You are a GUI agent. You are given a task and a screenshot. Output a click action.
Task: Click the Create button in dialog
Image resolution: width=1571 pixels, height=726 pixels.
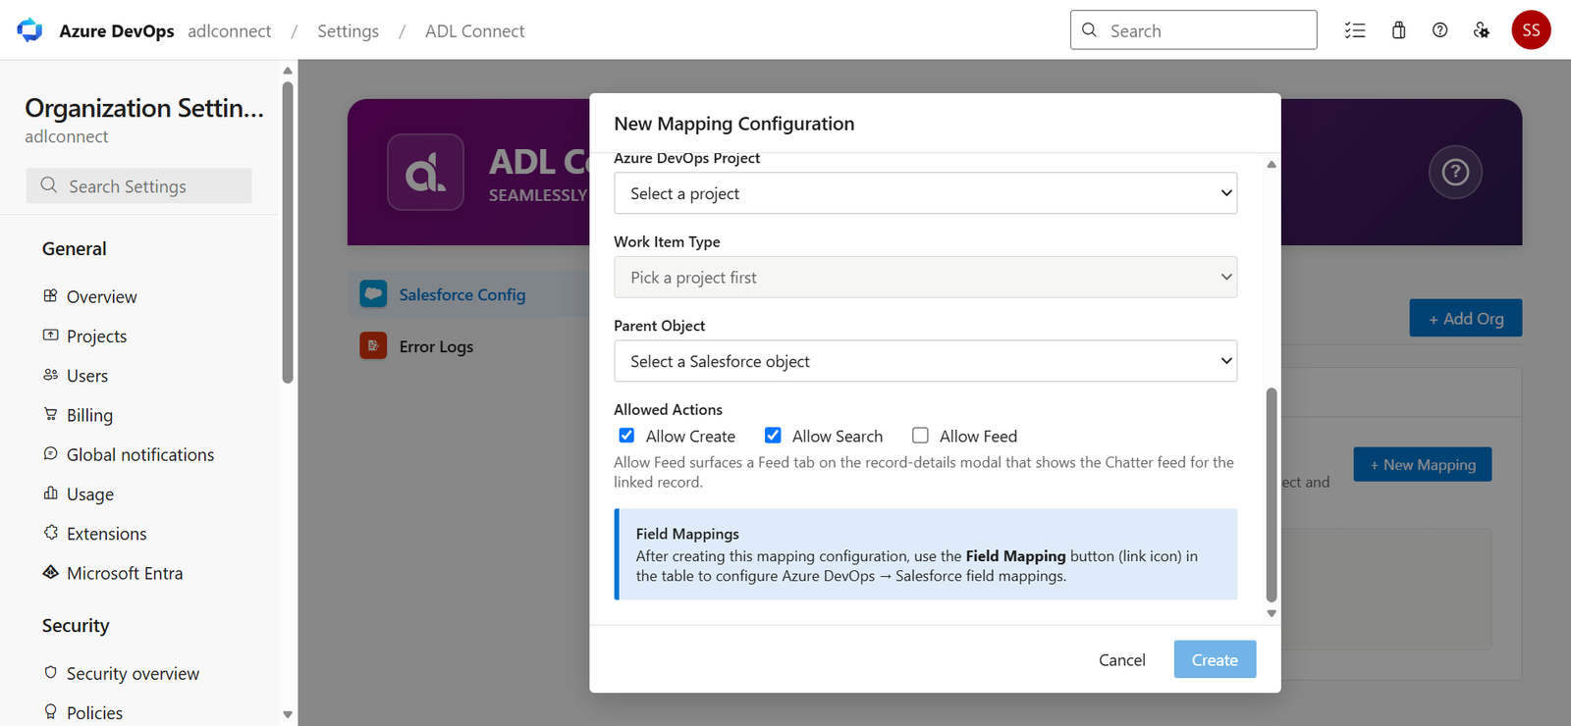click(1215, 659)
